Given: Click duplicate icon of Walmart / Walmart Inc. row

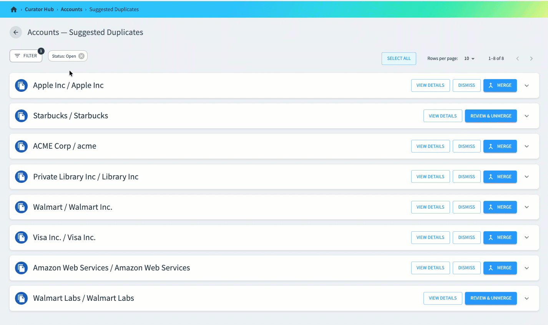Looking at the screenshot, I should tap(21, 207).
